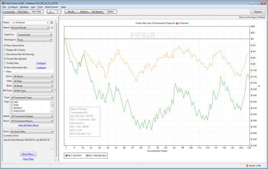Check the DON flag
268x169 pixels.
click(x=12, y=105)
